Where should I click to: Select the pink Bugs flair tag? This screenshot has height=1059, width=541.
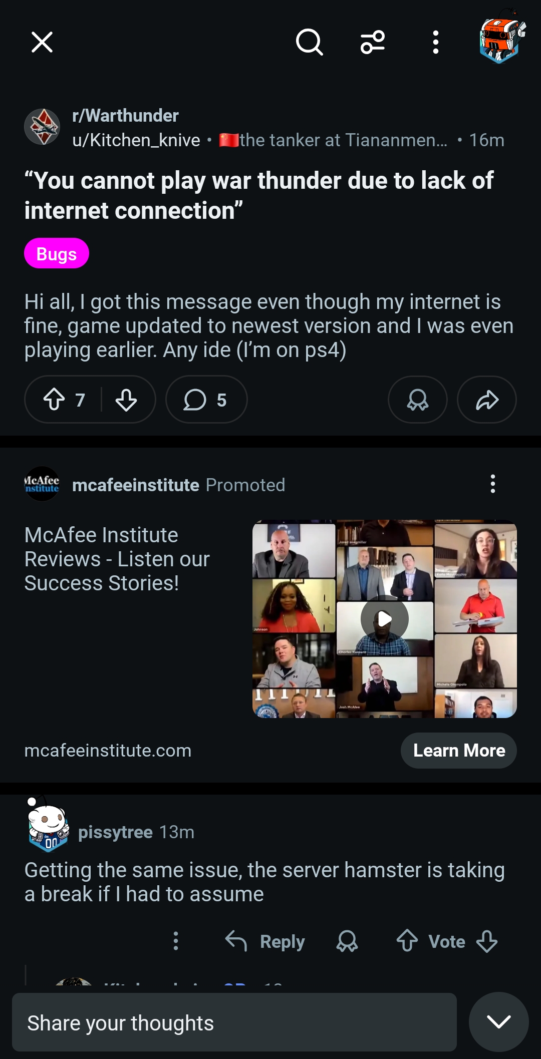tap(57, 253)
